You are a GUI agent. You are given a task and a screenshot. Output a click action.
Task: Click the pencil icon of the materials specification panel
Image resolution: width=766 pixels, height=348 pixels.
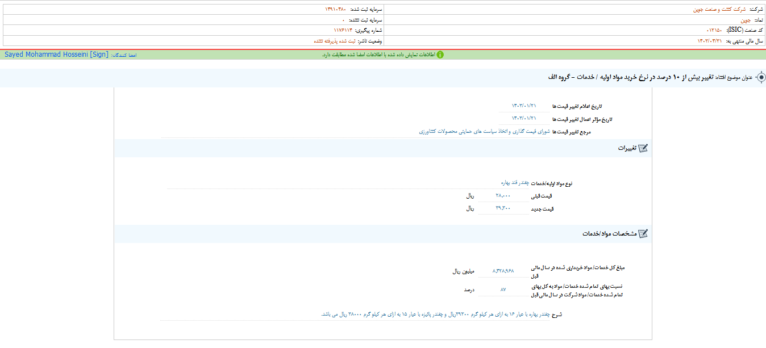tap(643, 233)
